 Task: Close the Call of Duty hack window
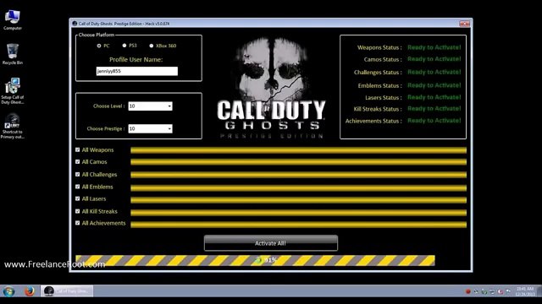click(464, 24)
